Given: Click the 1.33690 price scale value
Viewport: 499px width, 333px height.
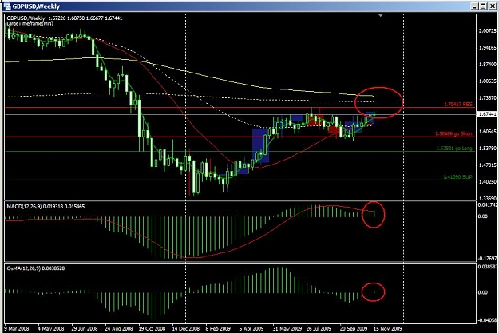Looking at the screenshot, I should click(488, 199).
